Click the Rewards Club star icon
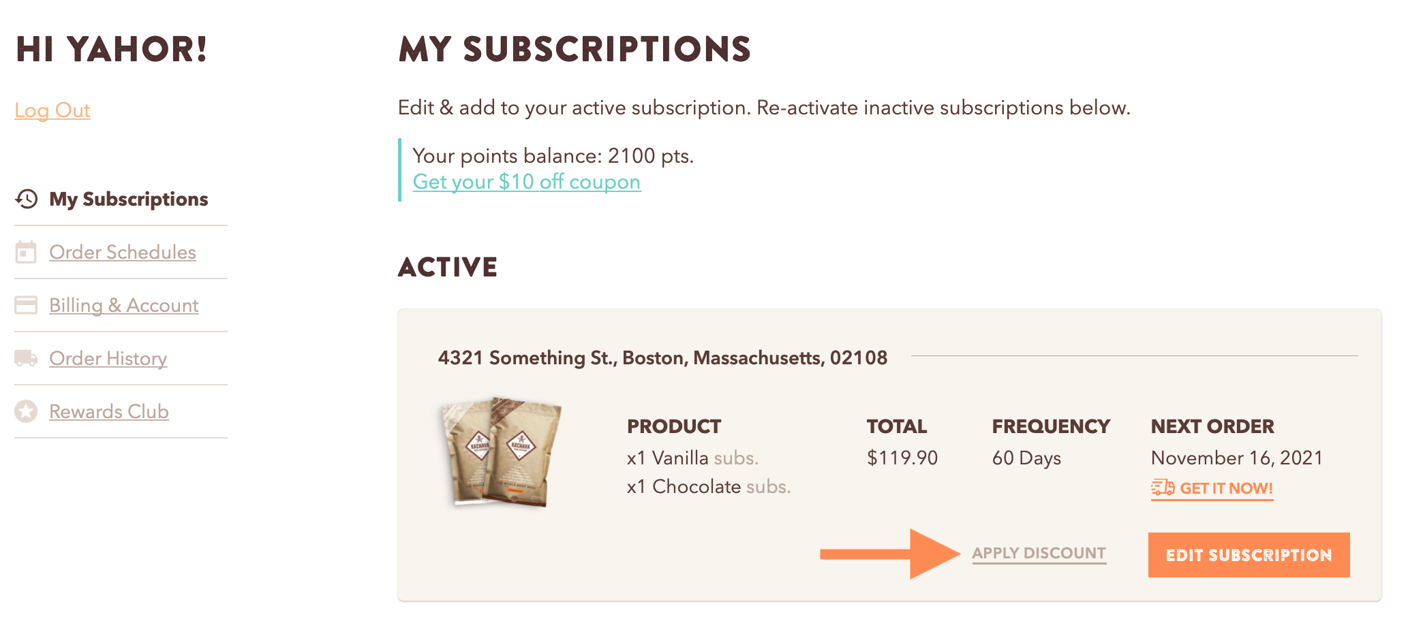 pos(26,411)
